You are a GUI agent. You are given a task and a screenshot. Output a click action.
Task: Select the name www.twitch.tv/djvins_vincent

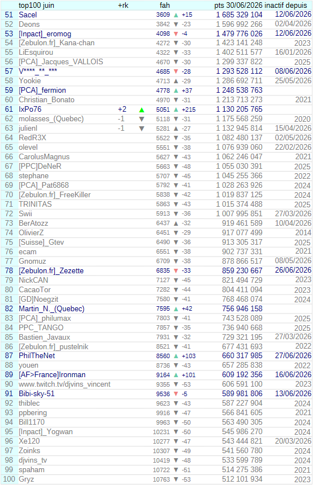[x=65, y=384]
